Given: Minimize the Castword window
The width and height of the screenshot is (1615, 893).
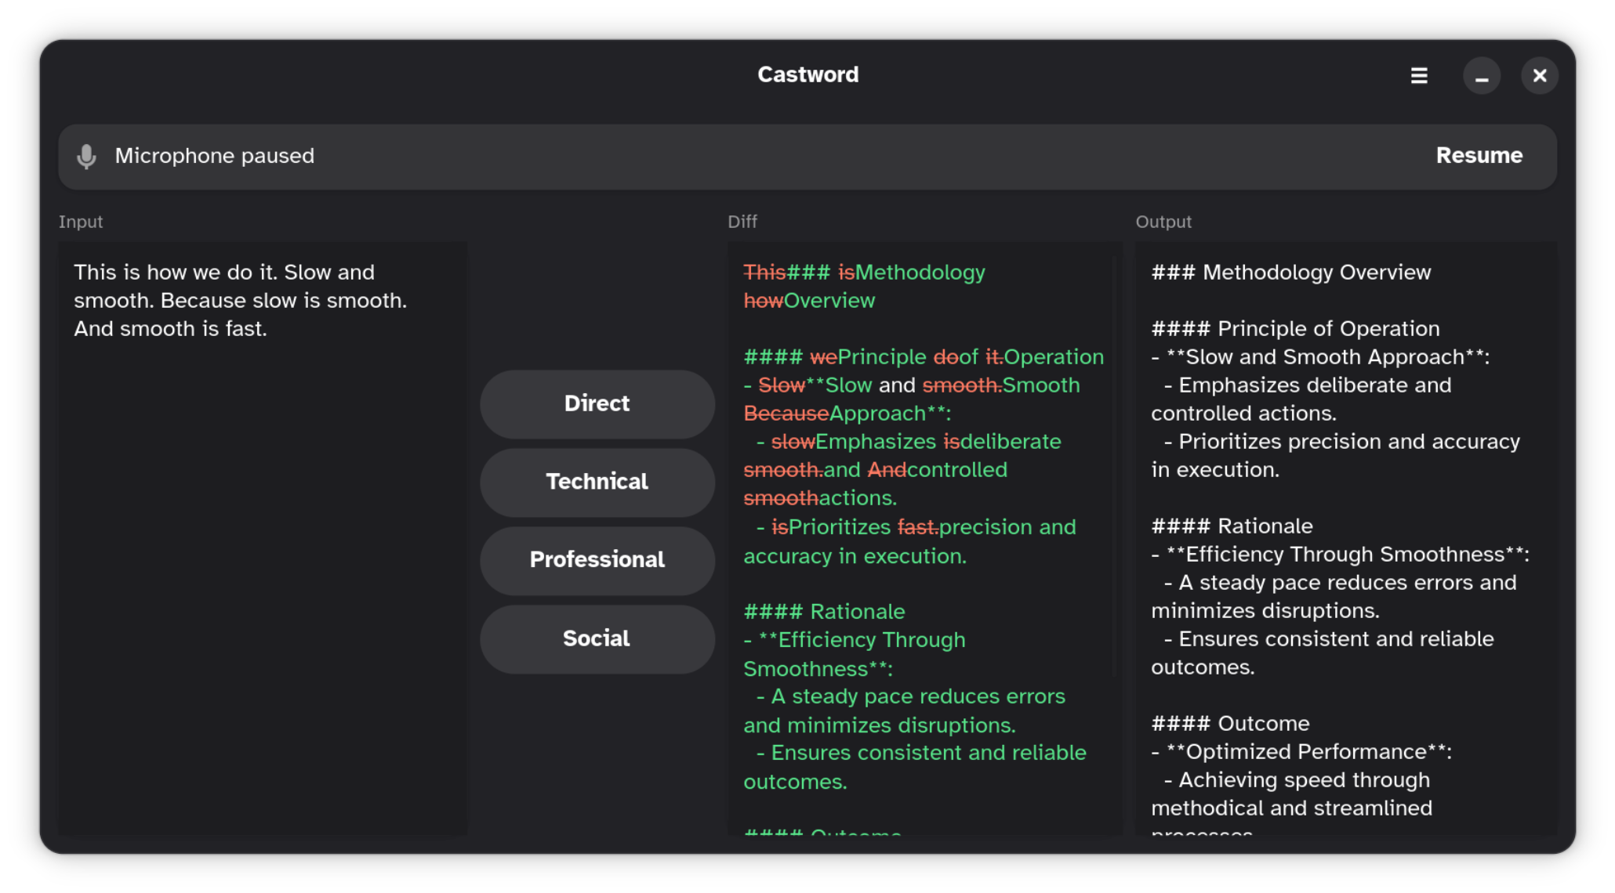Looking at the screenshot, I should click(x=1482, y=75).
